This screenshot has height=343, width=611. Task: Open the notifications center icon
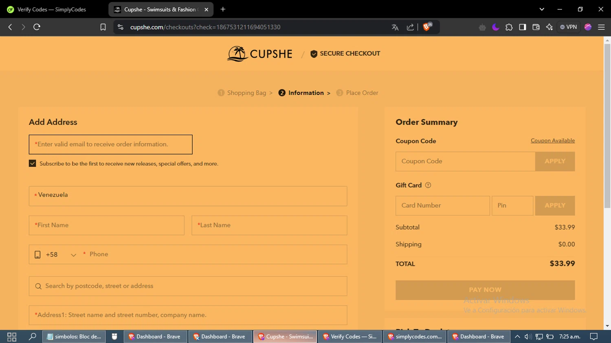pos(594,337)
